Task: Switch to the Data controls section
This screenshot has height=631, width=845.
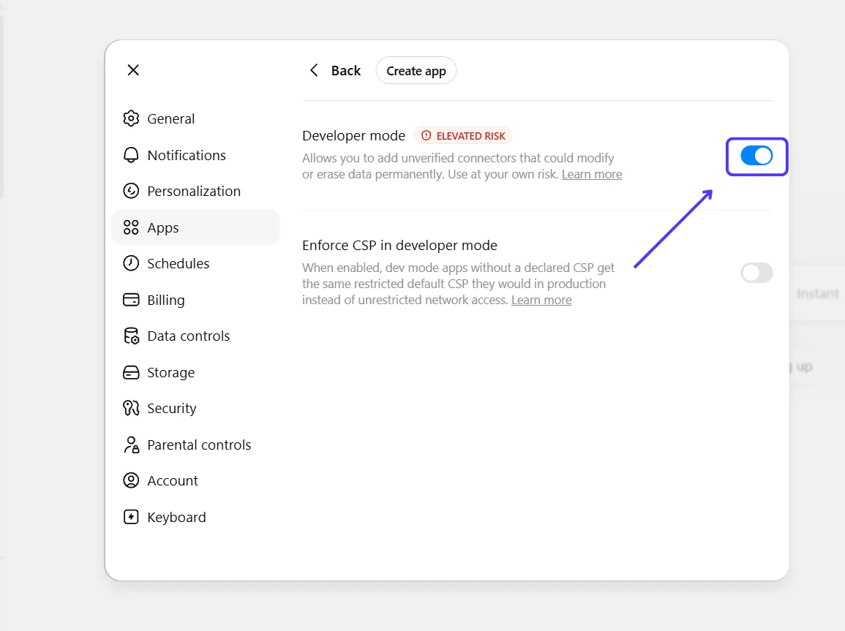Action: pos(195,336)
